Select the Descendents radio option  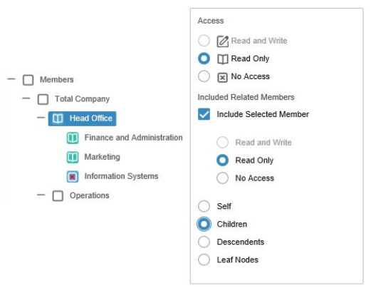coord(204,242)
